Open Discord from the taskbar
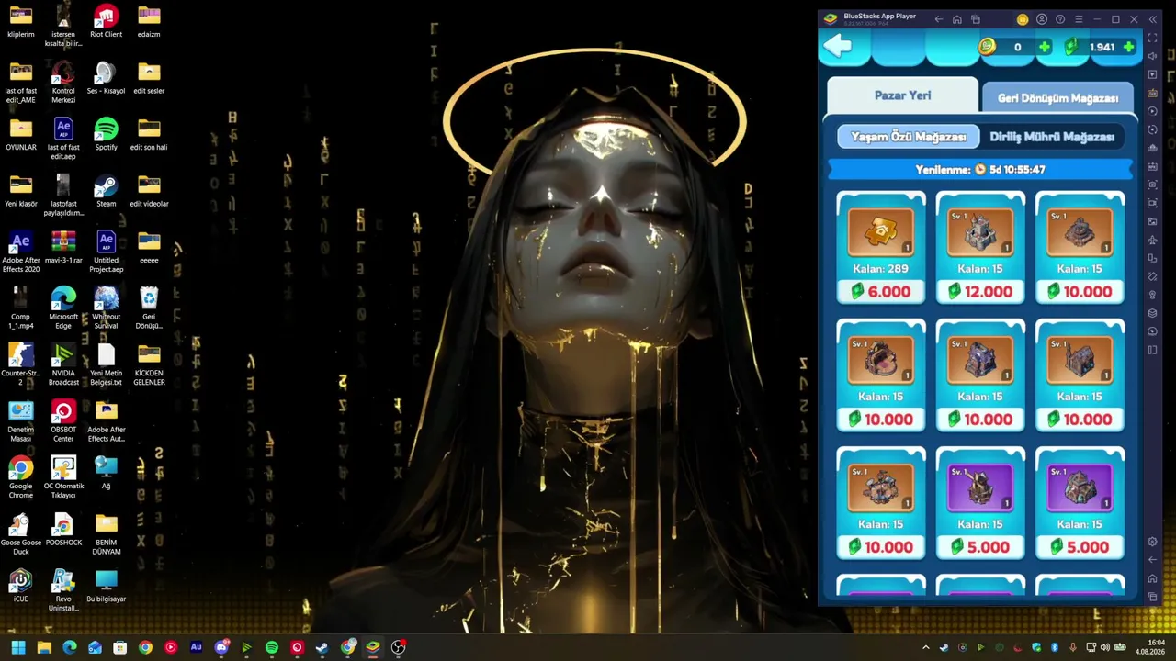Viewport: 1176px width, 661px height. (x=220, y=647)
